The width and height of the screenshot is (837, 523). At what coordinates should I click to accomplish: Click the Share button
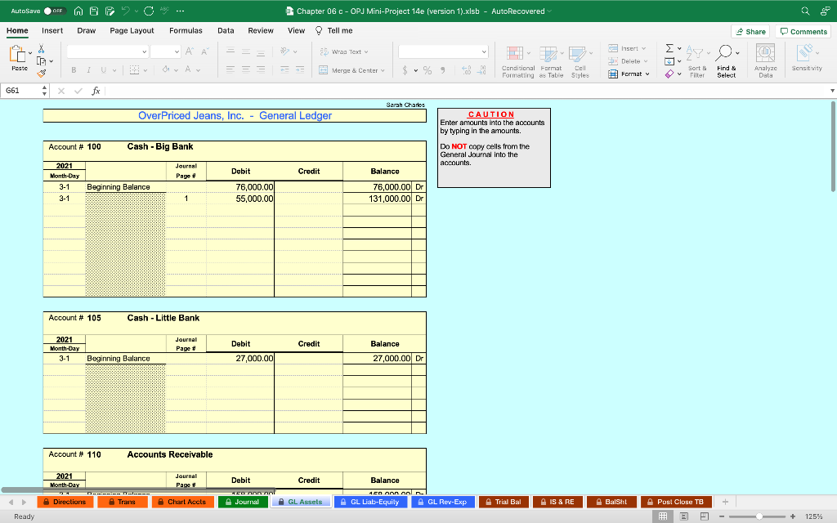[750, 32]
